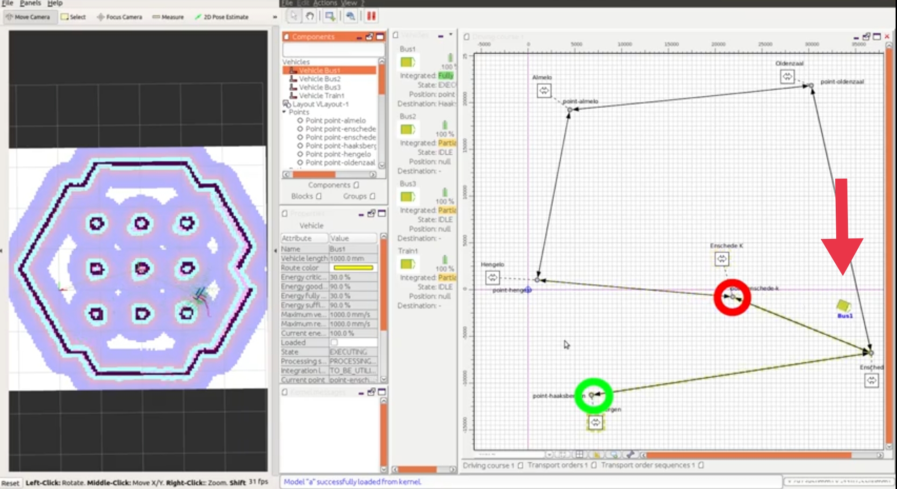
Task: Activate the Move Camera tool
Action: (29, 17)
